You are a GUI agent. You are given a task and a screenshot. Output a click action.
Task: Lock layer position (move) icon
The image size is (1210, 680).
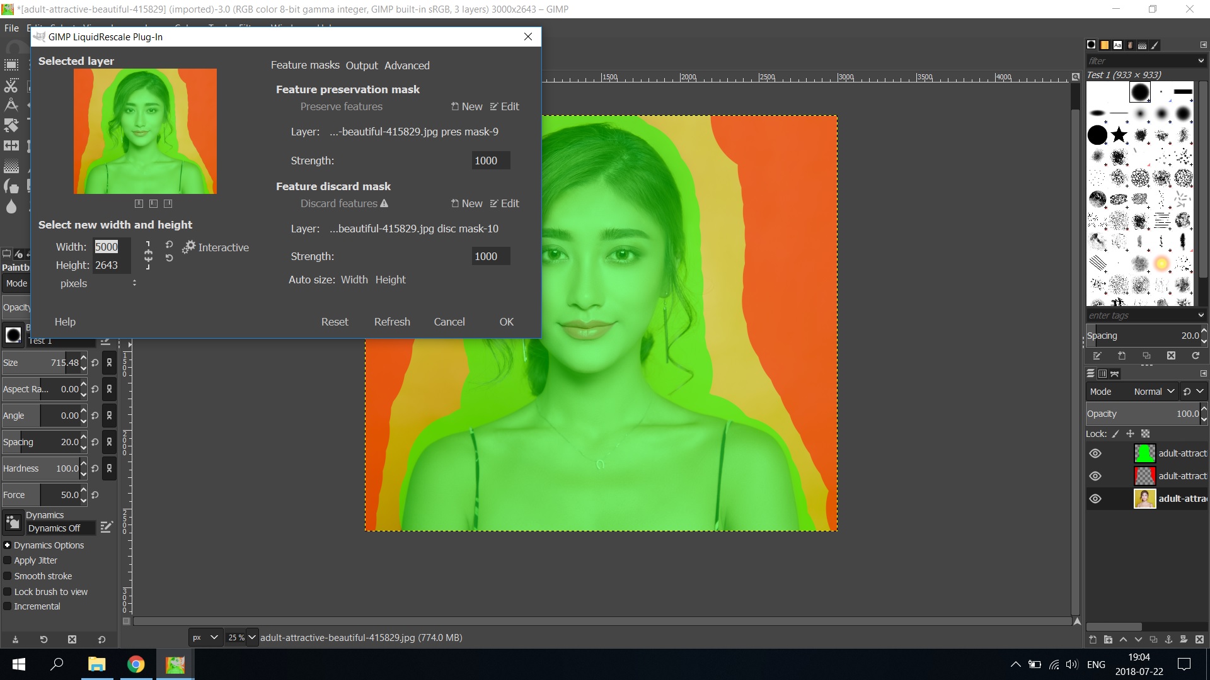1130,434
